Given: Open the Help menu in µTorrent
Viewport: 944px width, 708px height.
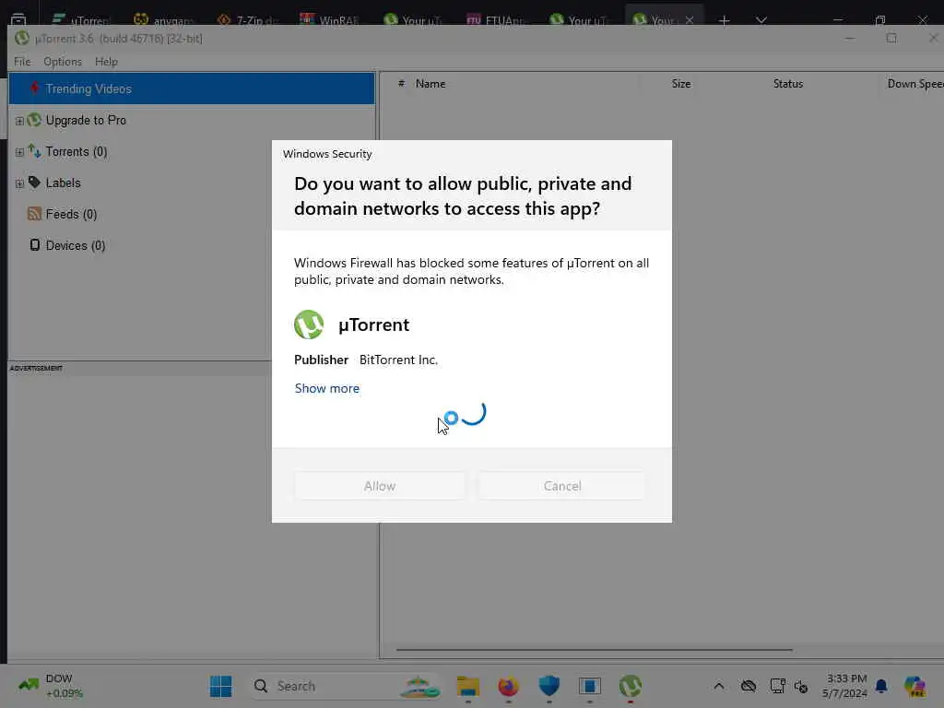Looking at the screenshot, I should (x=106, y=62).
